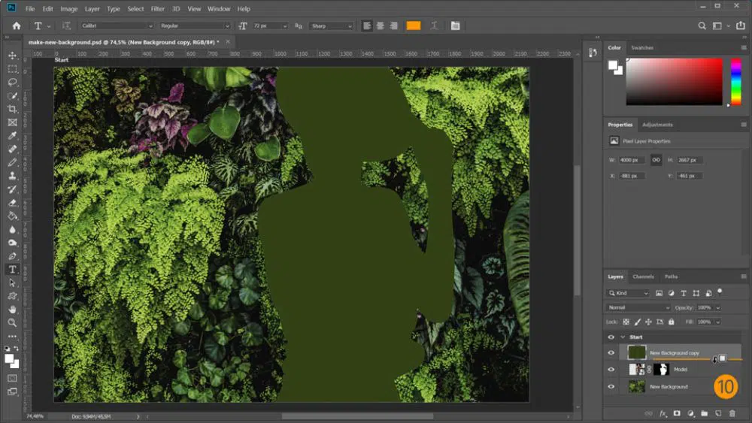Open the Swatches tab
The height and width of the screenshot is (423, 752).
click(642, 47)
